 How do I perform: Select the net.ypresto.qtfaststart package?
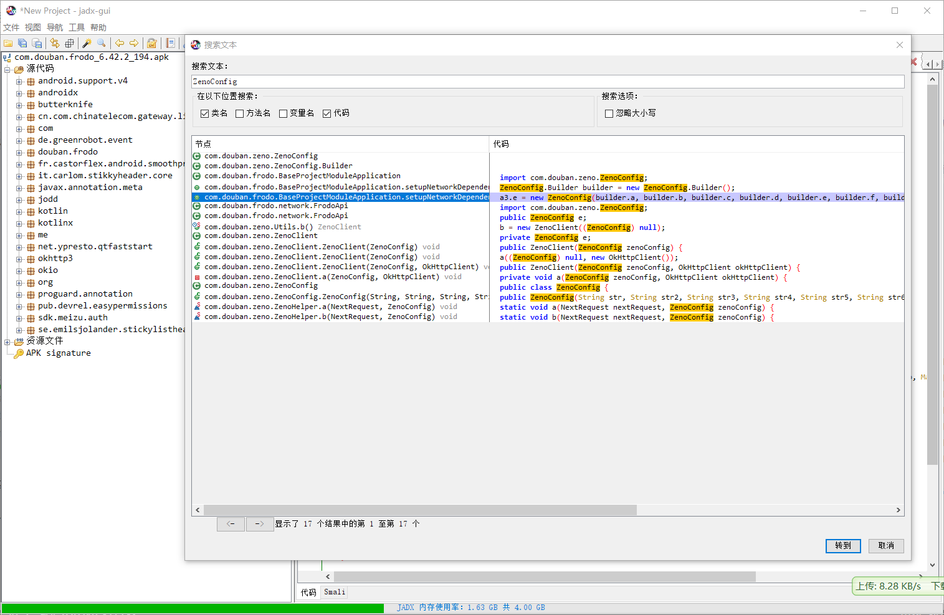(95, 247)
